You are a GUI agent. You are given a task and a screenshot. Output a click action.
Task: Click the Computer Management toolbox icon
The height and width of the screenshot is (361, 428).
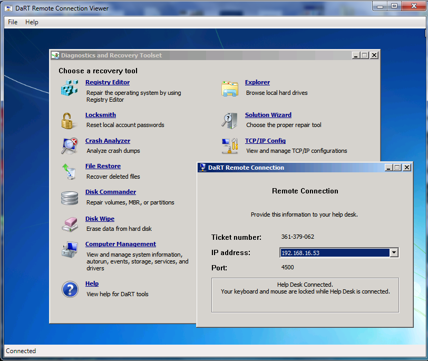69,249
